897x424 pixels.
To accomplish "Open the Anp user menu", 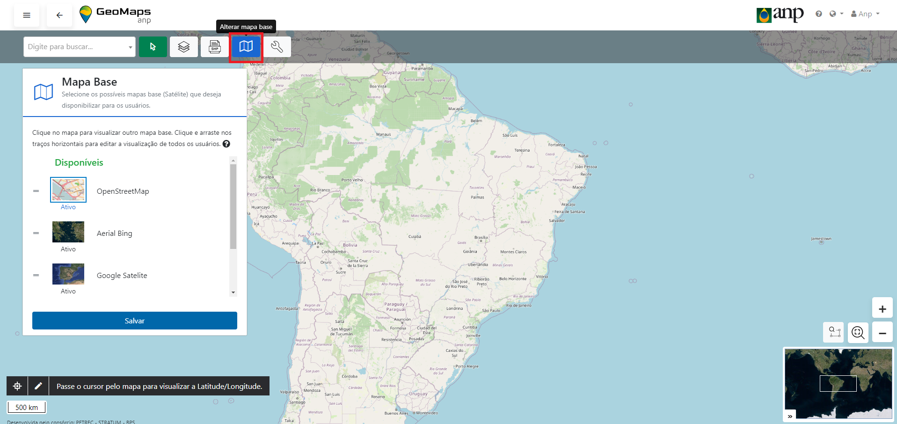I will [865, 14].
